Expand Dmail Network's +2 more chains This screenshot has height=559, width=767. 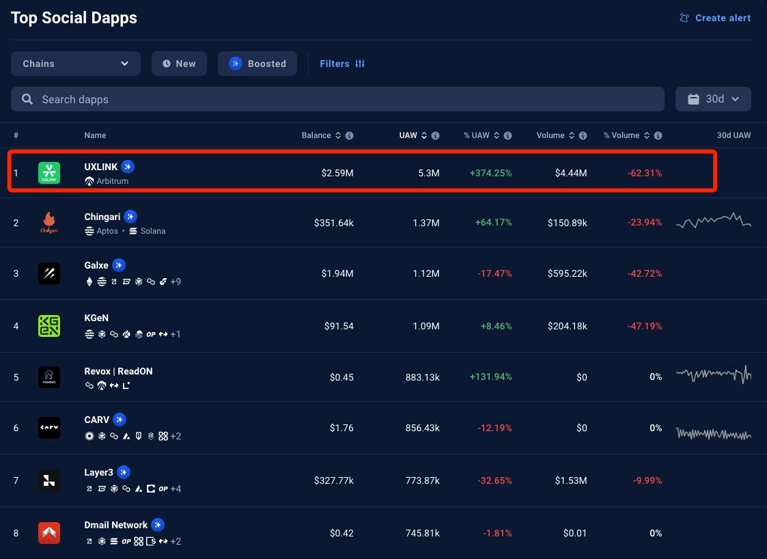[x=176, y=541]
